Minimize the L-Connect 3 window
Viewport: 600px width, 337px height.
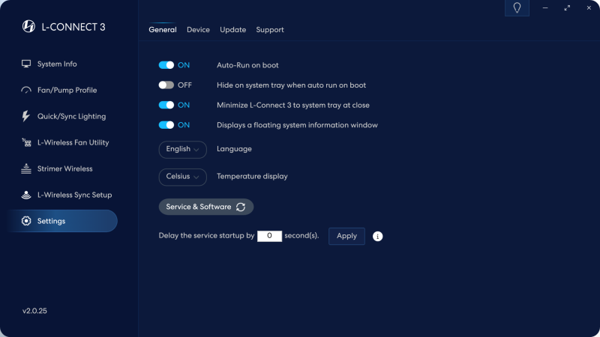[545, 7]
